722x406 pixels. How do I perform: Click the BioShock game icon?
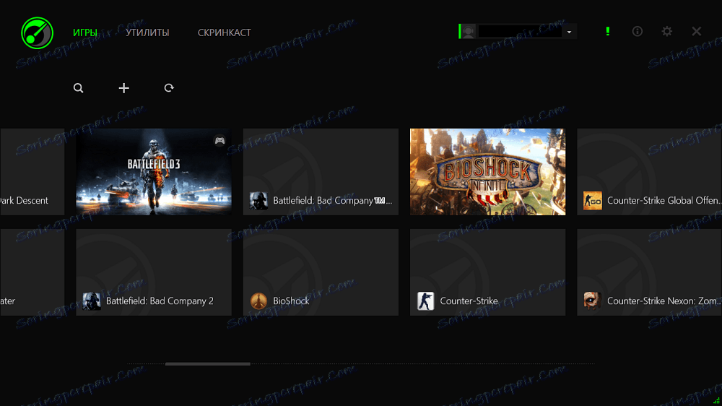(x=258, y=301)
